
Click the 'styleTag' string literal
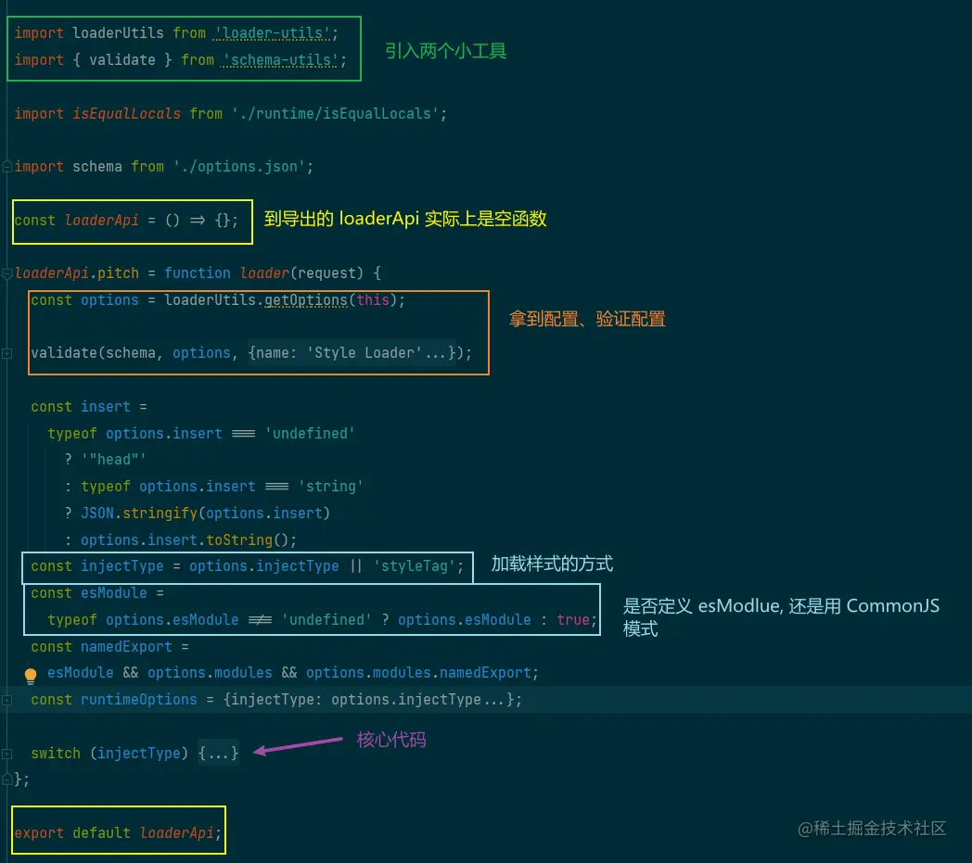tap(414, 566)
